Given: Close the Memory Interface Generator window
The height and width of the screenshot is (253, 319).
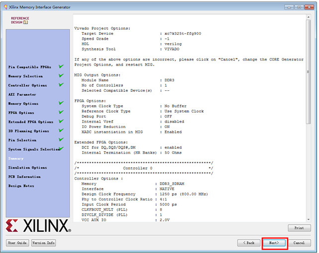Looking at the screenshot, I should (x=309, y=7).
